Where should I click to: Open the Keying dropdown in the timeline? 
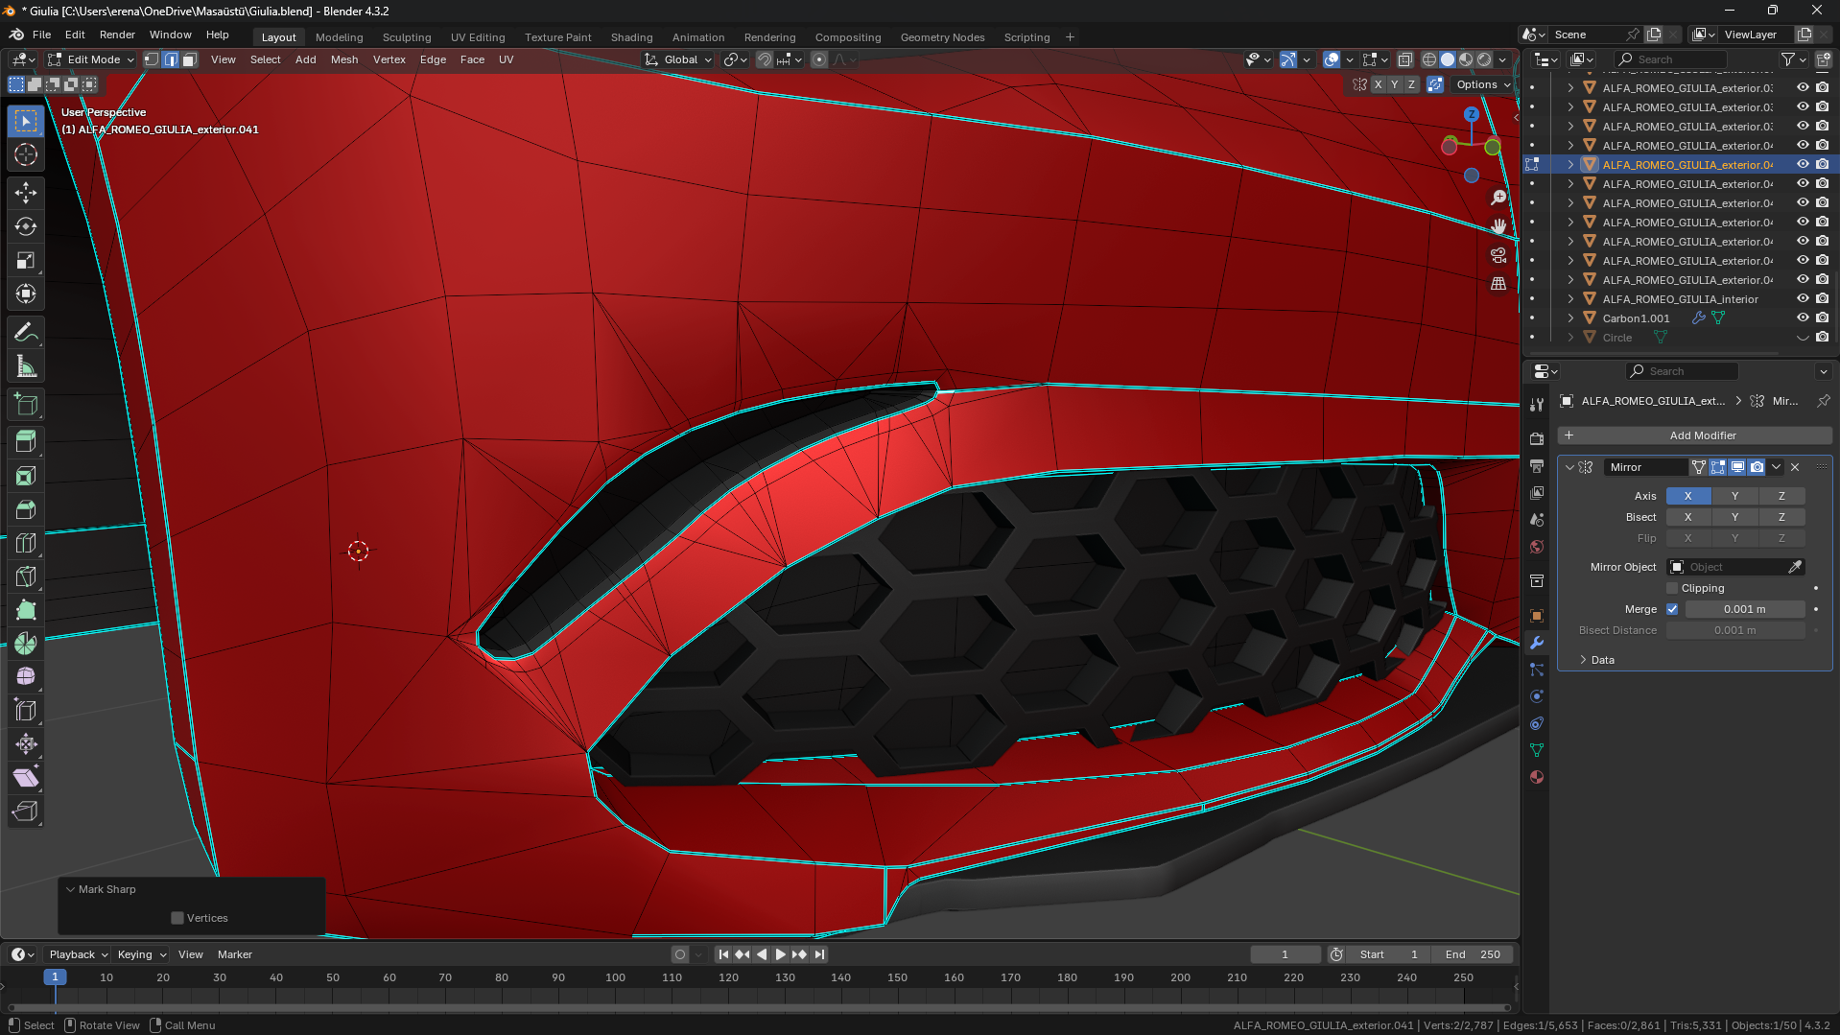pyautogui.click(x=140, y=954)
